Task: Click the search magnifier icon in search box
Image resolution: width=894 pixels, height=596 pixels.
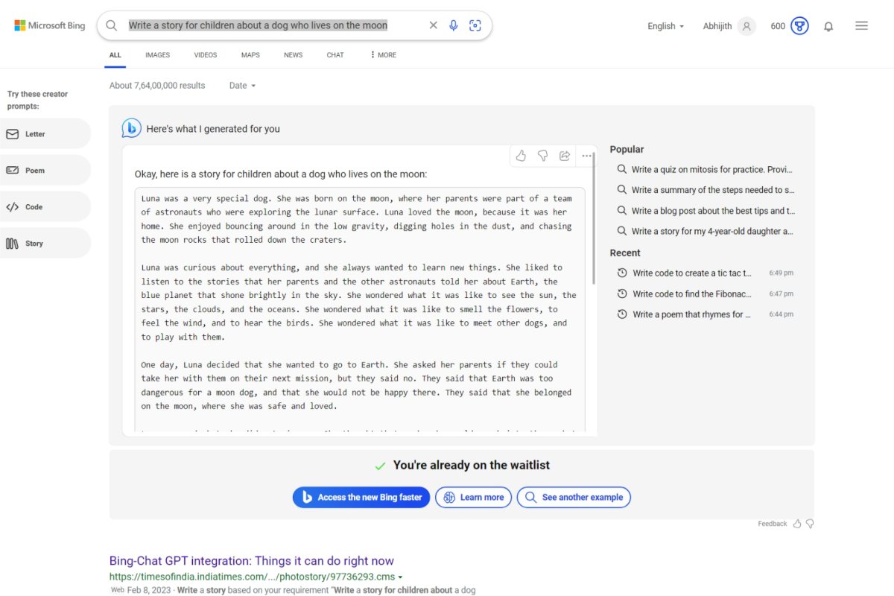Action: (x=111, y=25)
